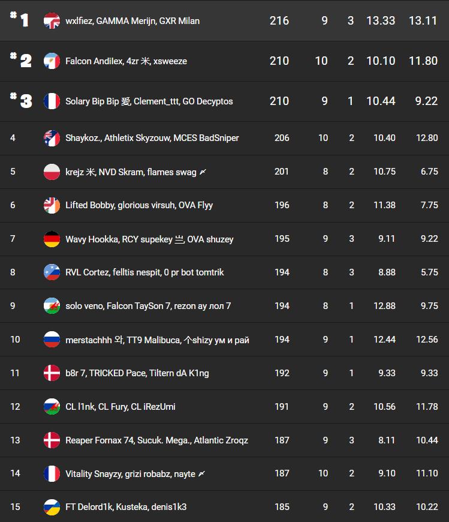Click the flag beside CL l1nk
The height and width of the screenshot is (522, 449).
pos(52,407)
